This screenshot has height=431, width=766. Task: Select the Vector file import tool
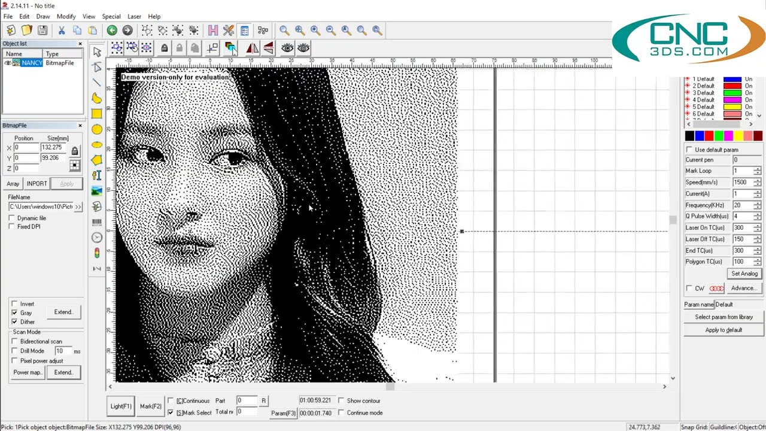(97, 207)
